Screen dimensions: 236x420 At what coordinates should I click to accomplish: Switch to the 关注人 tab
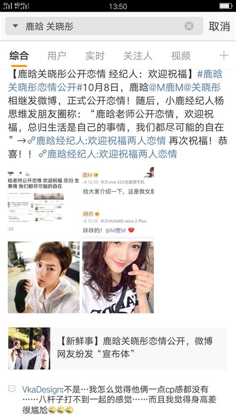[137, 56]
